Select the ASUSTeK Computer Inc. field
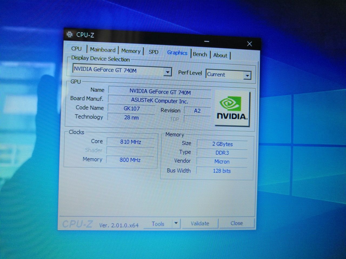 (159, 101)
